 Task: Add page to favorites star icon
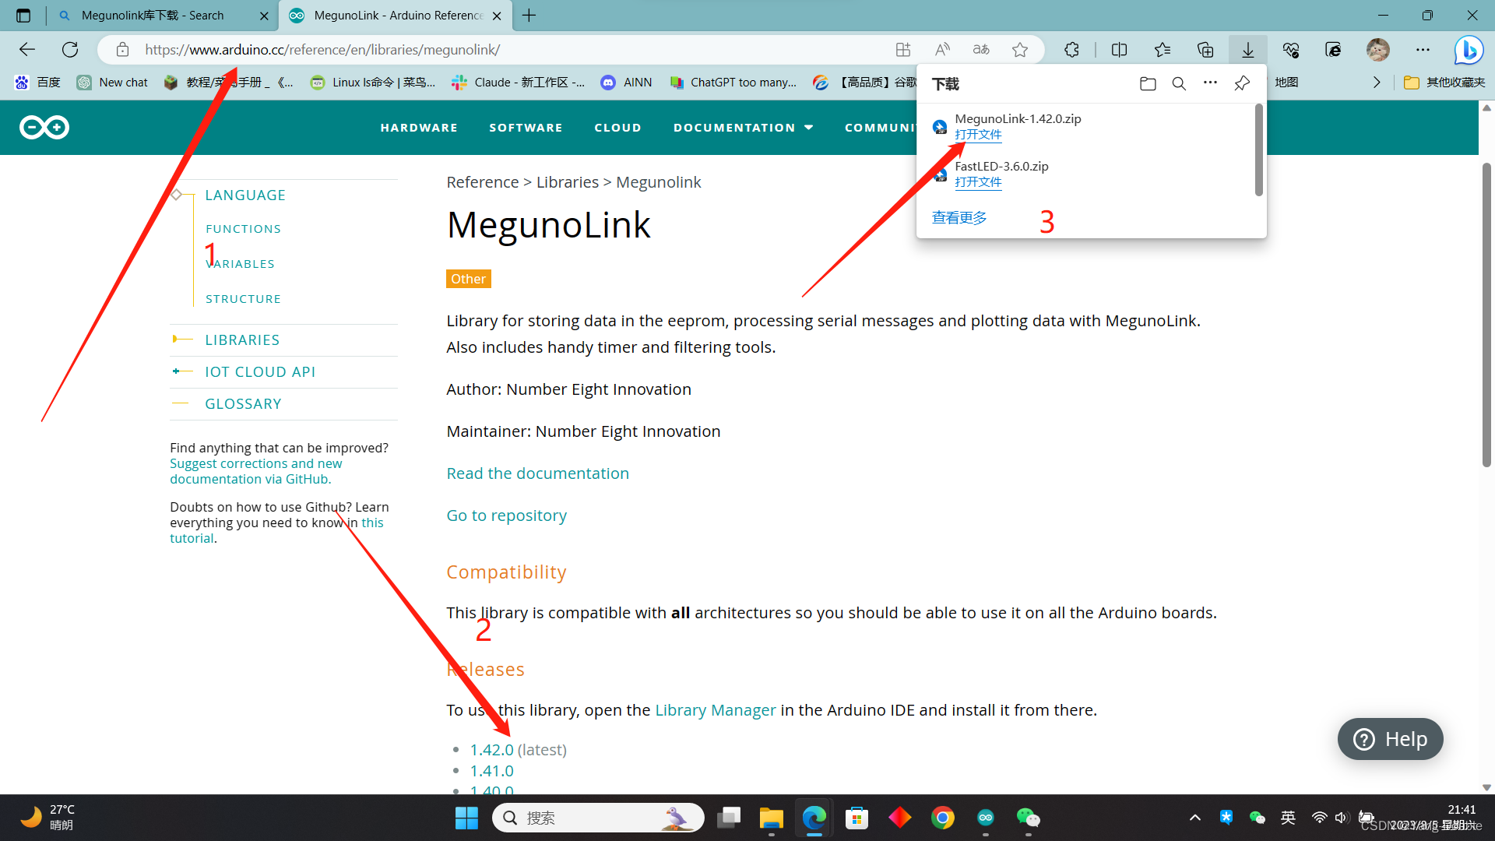coord(1019,50)
